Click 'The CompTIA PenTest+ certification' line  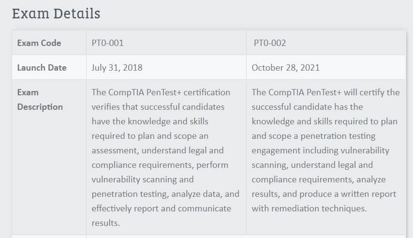[x=161, y=92]
